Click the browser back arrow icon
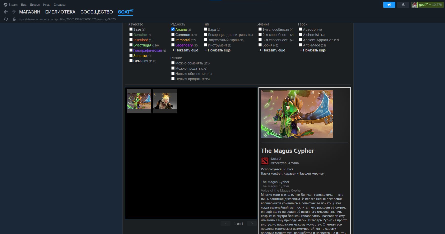 6,12
